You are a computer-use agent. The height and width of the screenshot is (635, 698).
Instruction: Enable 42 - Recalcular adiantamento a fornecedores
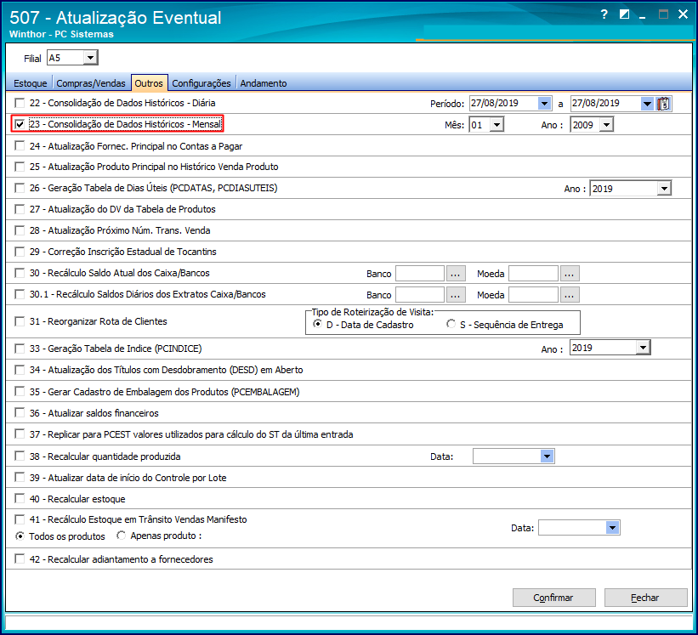pos(20,558)
